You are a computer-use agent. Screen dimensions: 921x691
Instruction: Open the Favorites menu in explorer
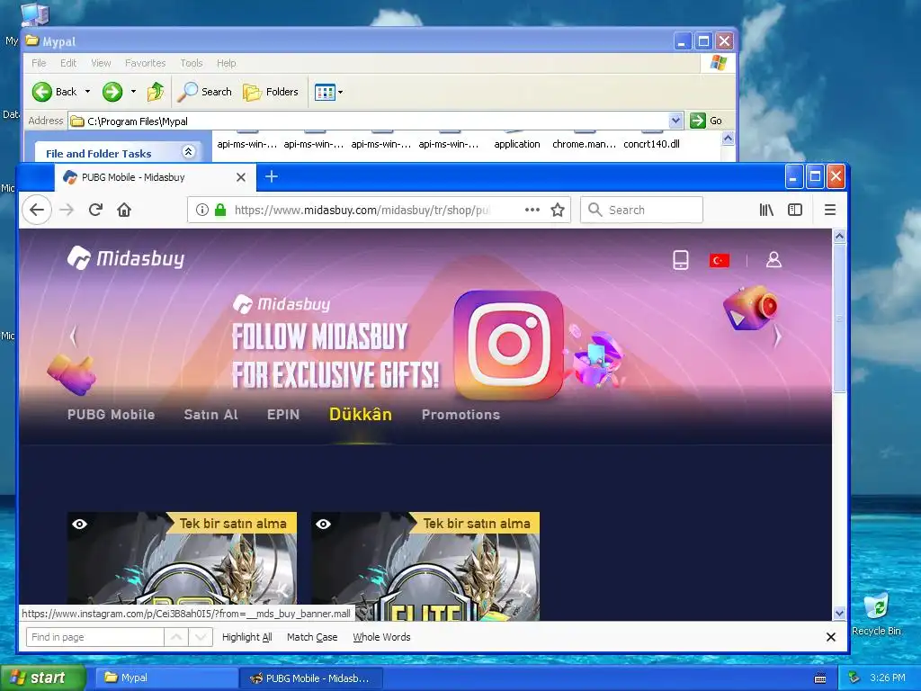[x=145, y=63]
